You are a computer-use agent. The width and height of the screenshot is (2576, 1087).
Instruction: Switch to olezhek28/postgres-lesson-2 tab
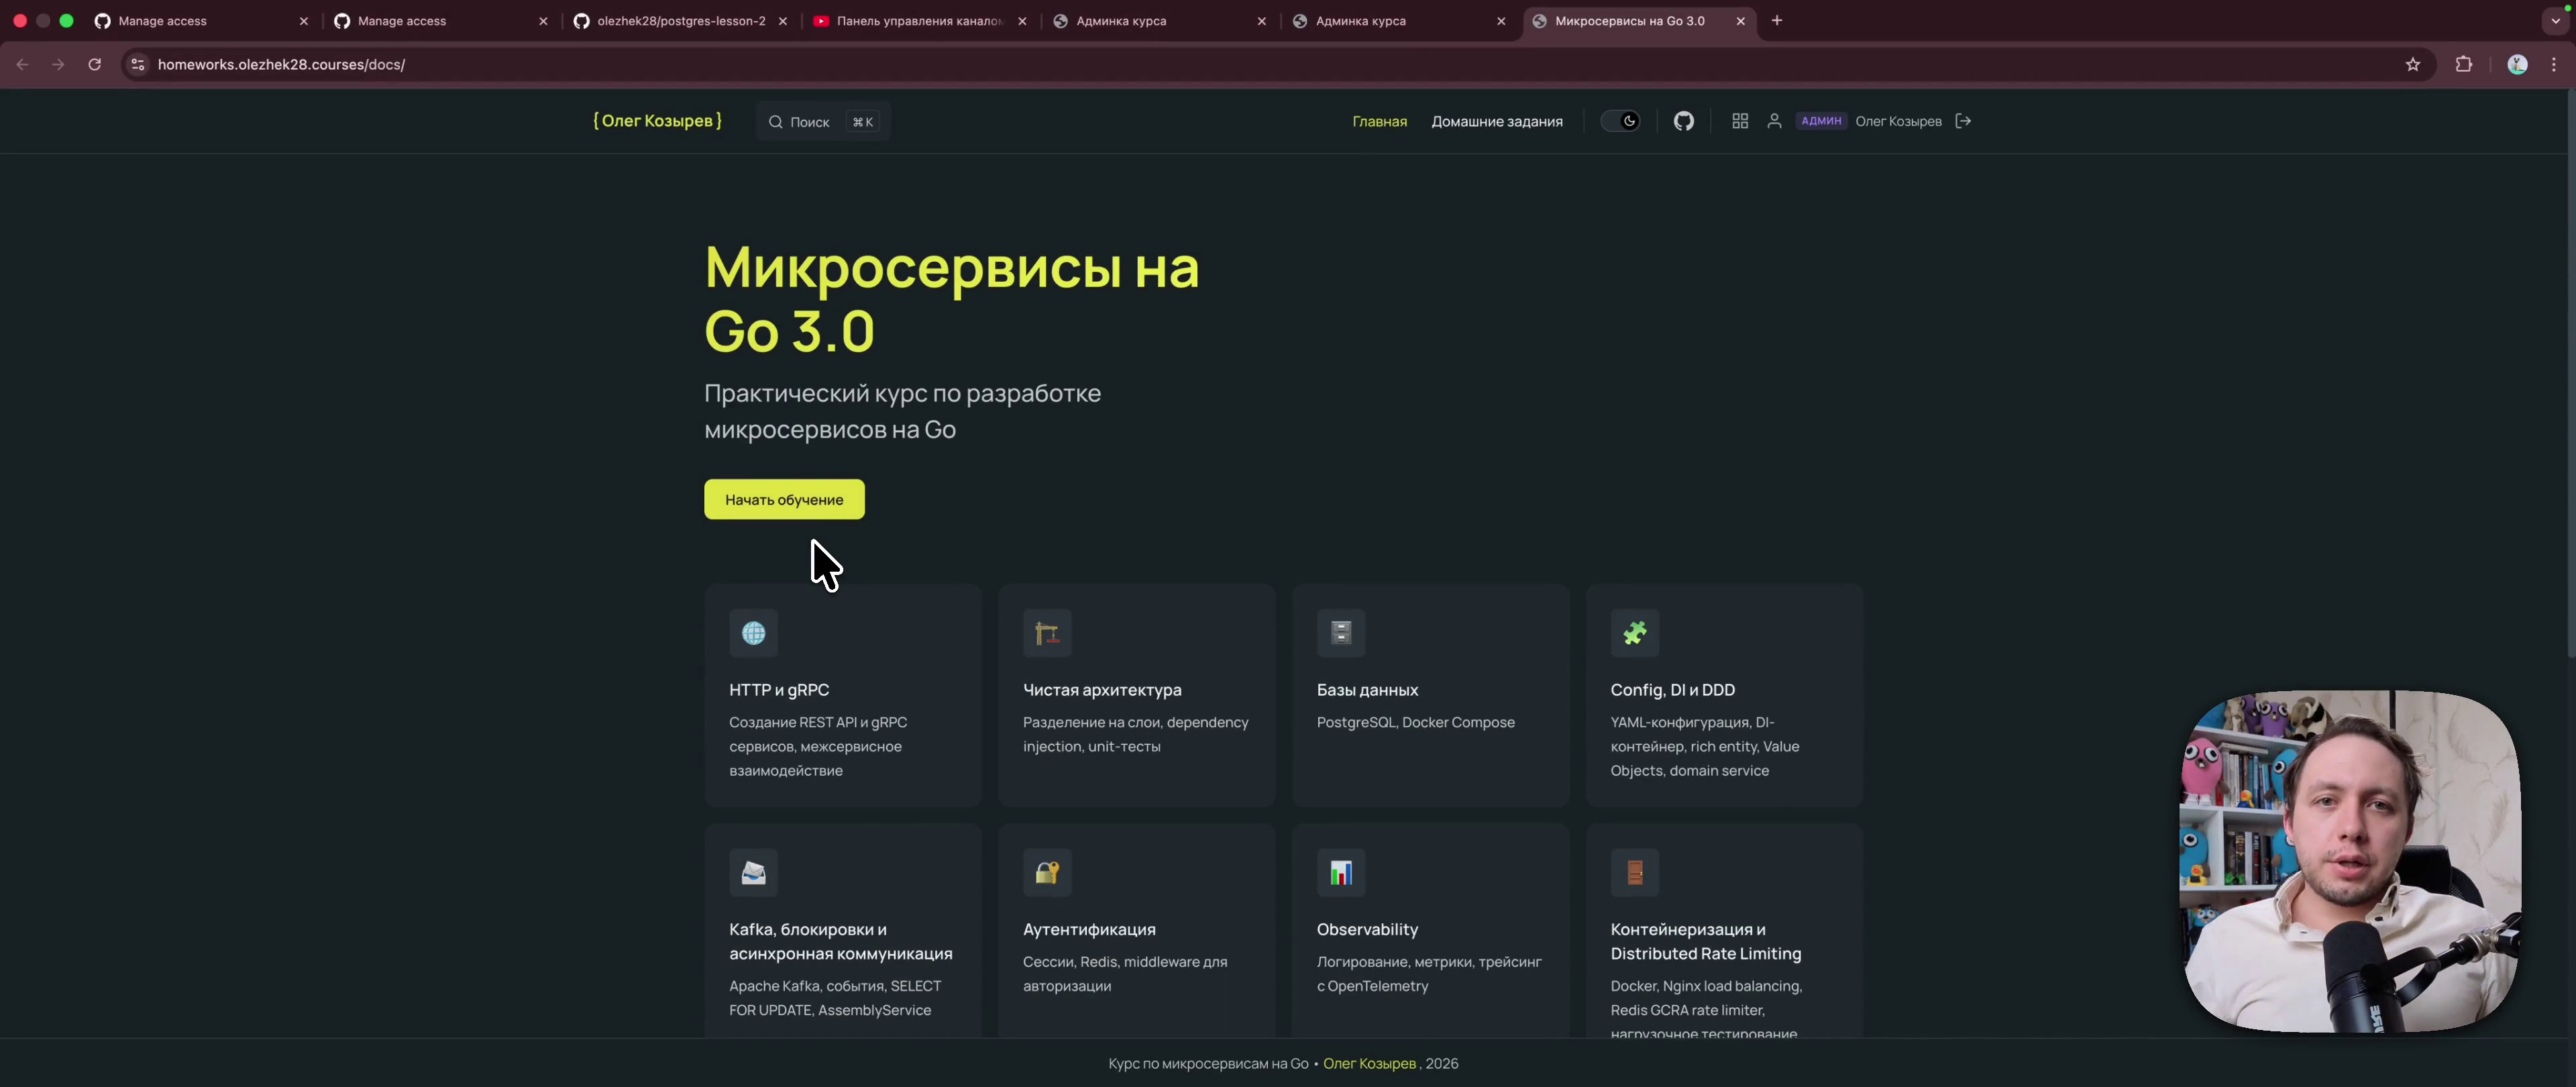click(680, 21)
